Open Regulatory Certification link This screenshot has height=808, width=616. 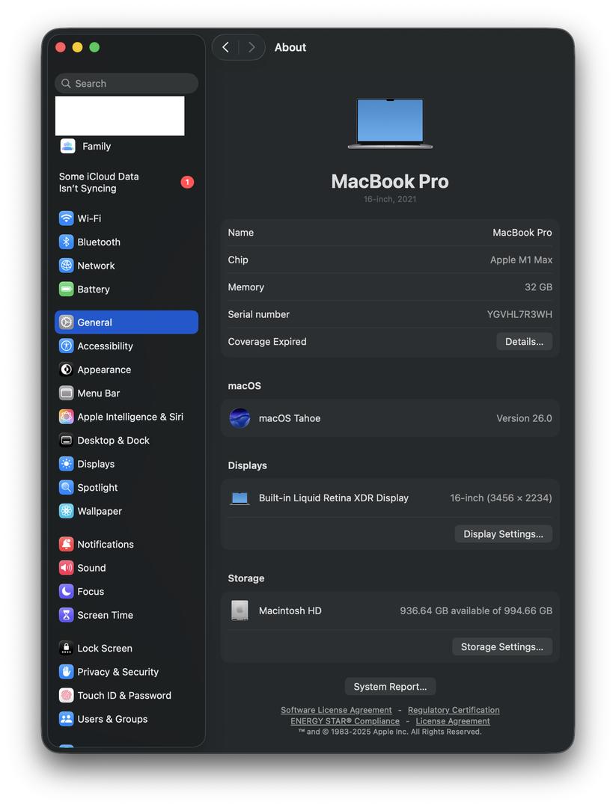(454, 710)
